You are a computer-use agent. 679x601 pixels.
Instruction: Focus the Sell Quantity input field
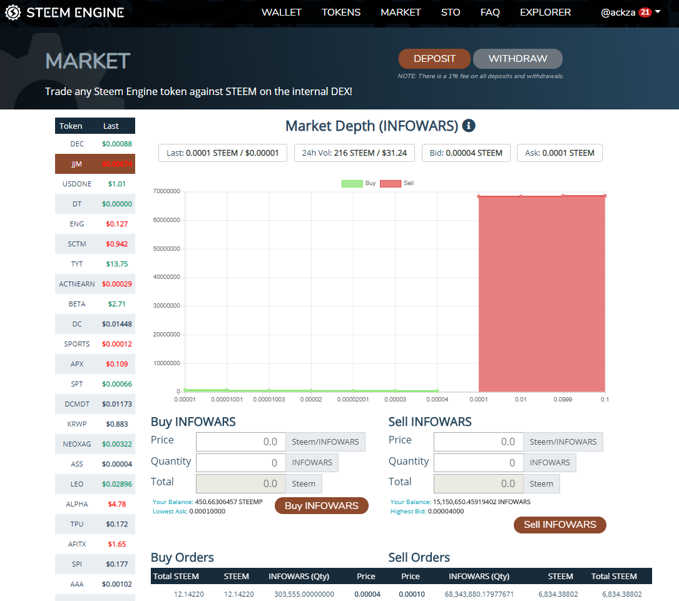tap(478, 463)
